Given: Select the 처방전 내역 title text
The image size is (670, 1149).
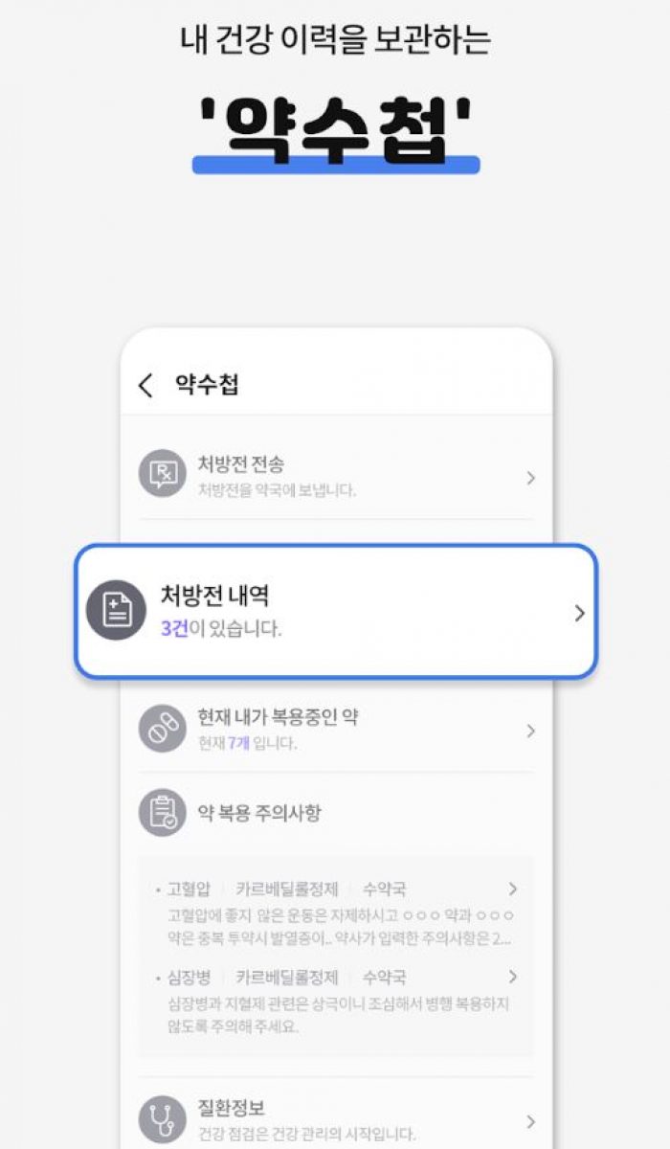Looking at the screenshot, I should (214, 597).
